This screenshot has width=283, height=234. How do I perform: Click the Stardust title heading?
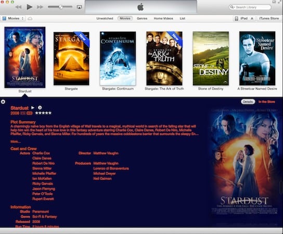[19, 108]
